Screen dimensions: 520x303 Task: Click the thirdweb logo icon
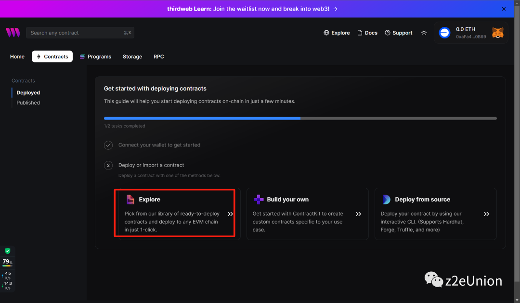tap(13, 33)
